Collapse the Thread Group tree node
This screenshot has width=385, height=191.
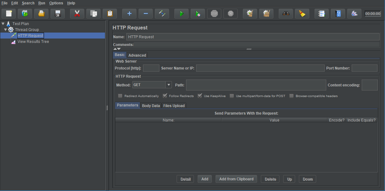coord(6,29)
